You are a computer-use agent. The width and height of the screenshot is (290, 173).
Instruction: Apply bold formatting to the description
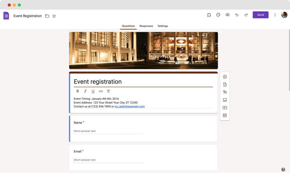click(x=77, y=91)
